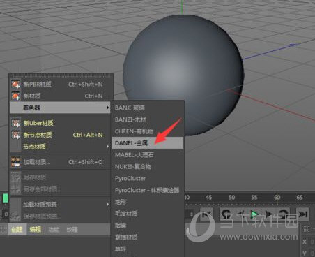This screenshot has width=315, height=257.
Task: Select the 毛发材质 hair material
Action: 148,214
